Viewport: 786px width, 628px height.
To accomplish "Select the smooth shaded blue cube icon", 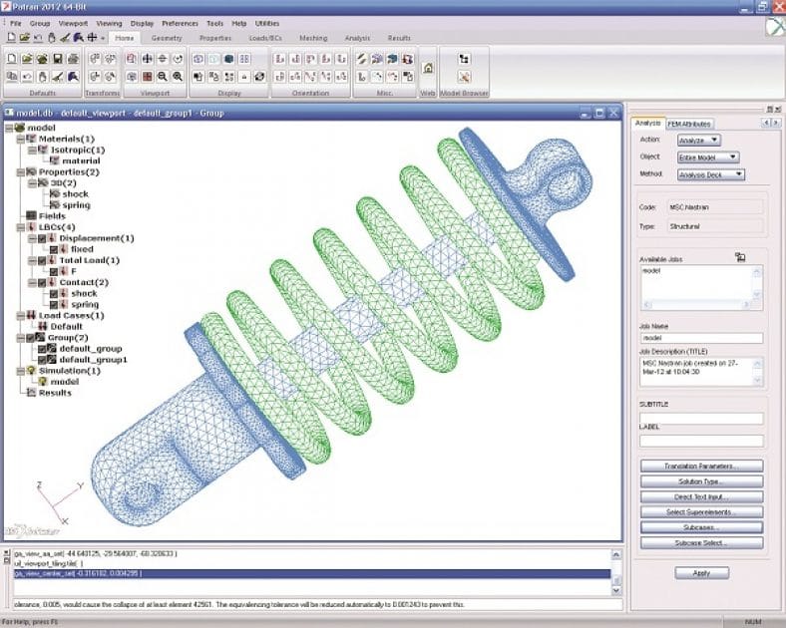I will point(229,59).
